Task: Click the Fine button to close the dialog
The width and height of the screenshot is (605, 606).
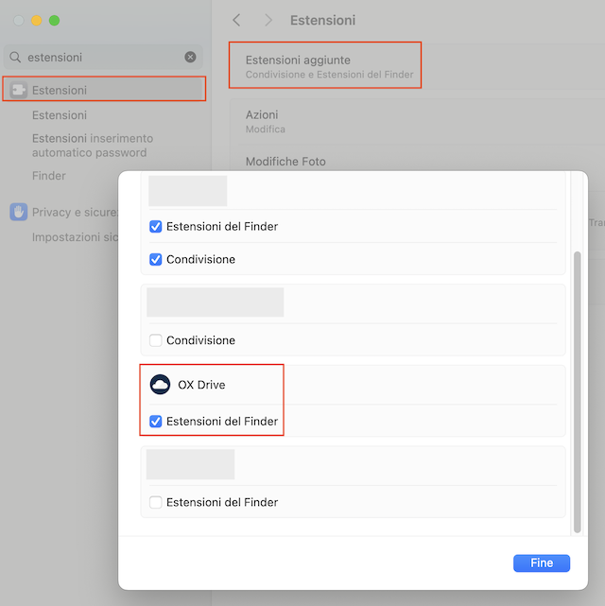Action: click(542, 563)
